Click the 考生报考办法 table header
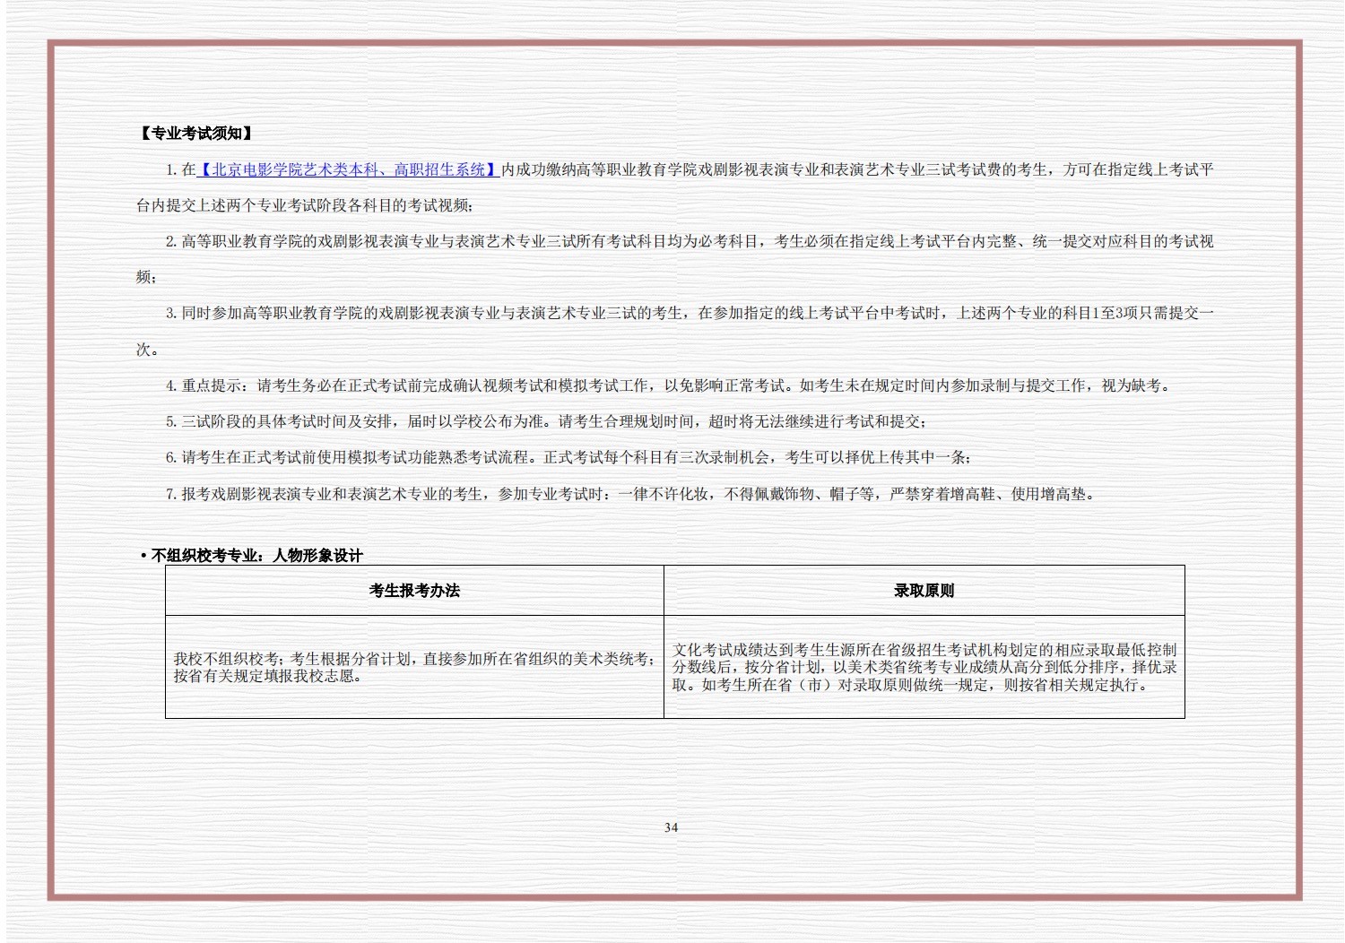The height and width of the screenshot is (943, 1345). pyautogui.click(x=414, y=591)
